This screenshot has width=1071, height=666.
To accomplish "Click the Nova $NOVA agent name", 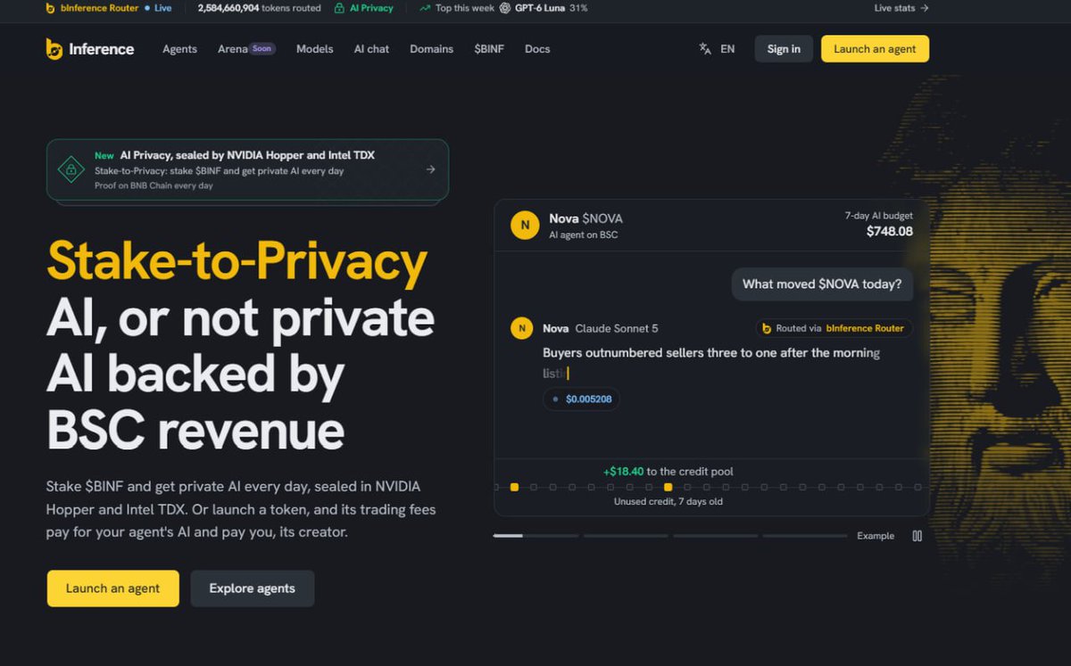I will (x=585, y=218).
